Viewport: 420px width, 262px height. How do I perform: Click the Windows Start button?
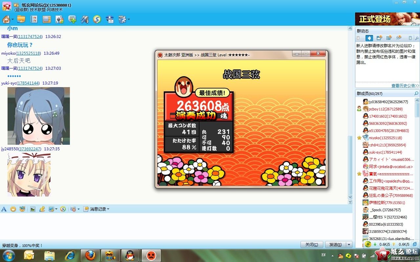tap(8, 255)
